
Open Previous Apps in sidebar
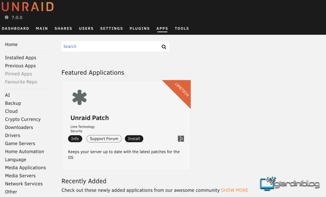pos(20,66)
